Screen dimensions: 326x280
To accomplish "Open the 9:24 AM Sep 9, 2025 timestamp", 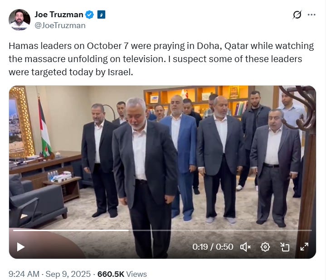I will (x=50, y=274).
